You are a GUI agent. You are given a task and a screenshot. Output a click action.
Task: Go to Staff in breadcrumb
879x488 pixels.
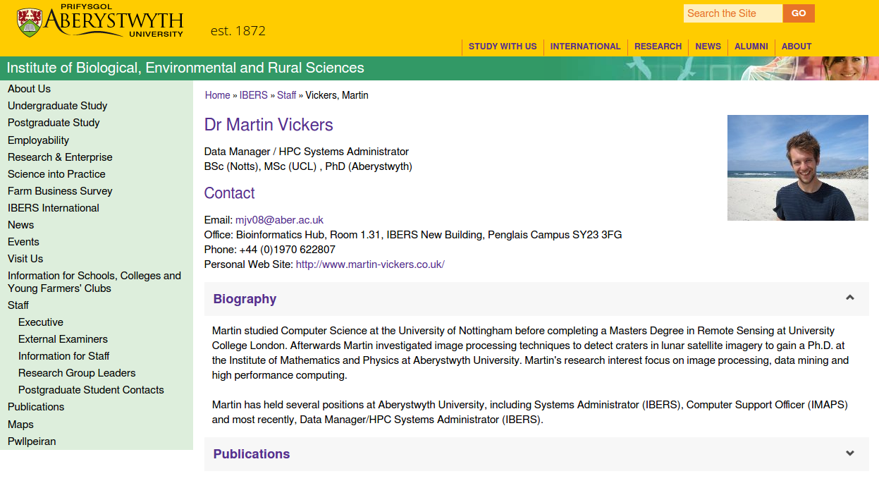pyautogui.click(x=286, y=95)
